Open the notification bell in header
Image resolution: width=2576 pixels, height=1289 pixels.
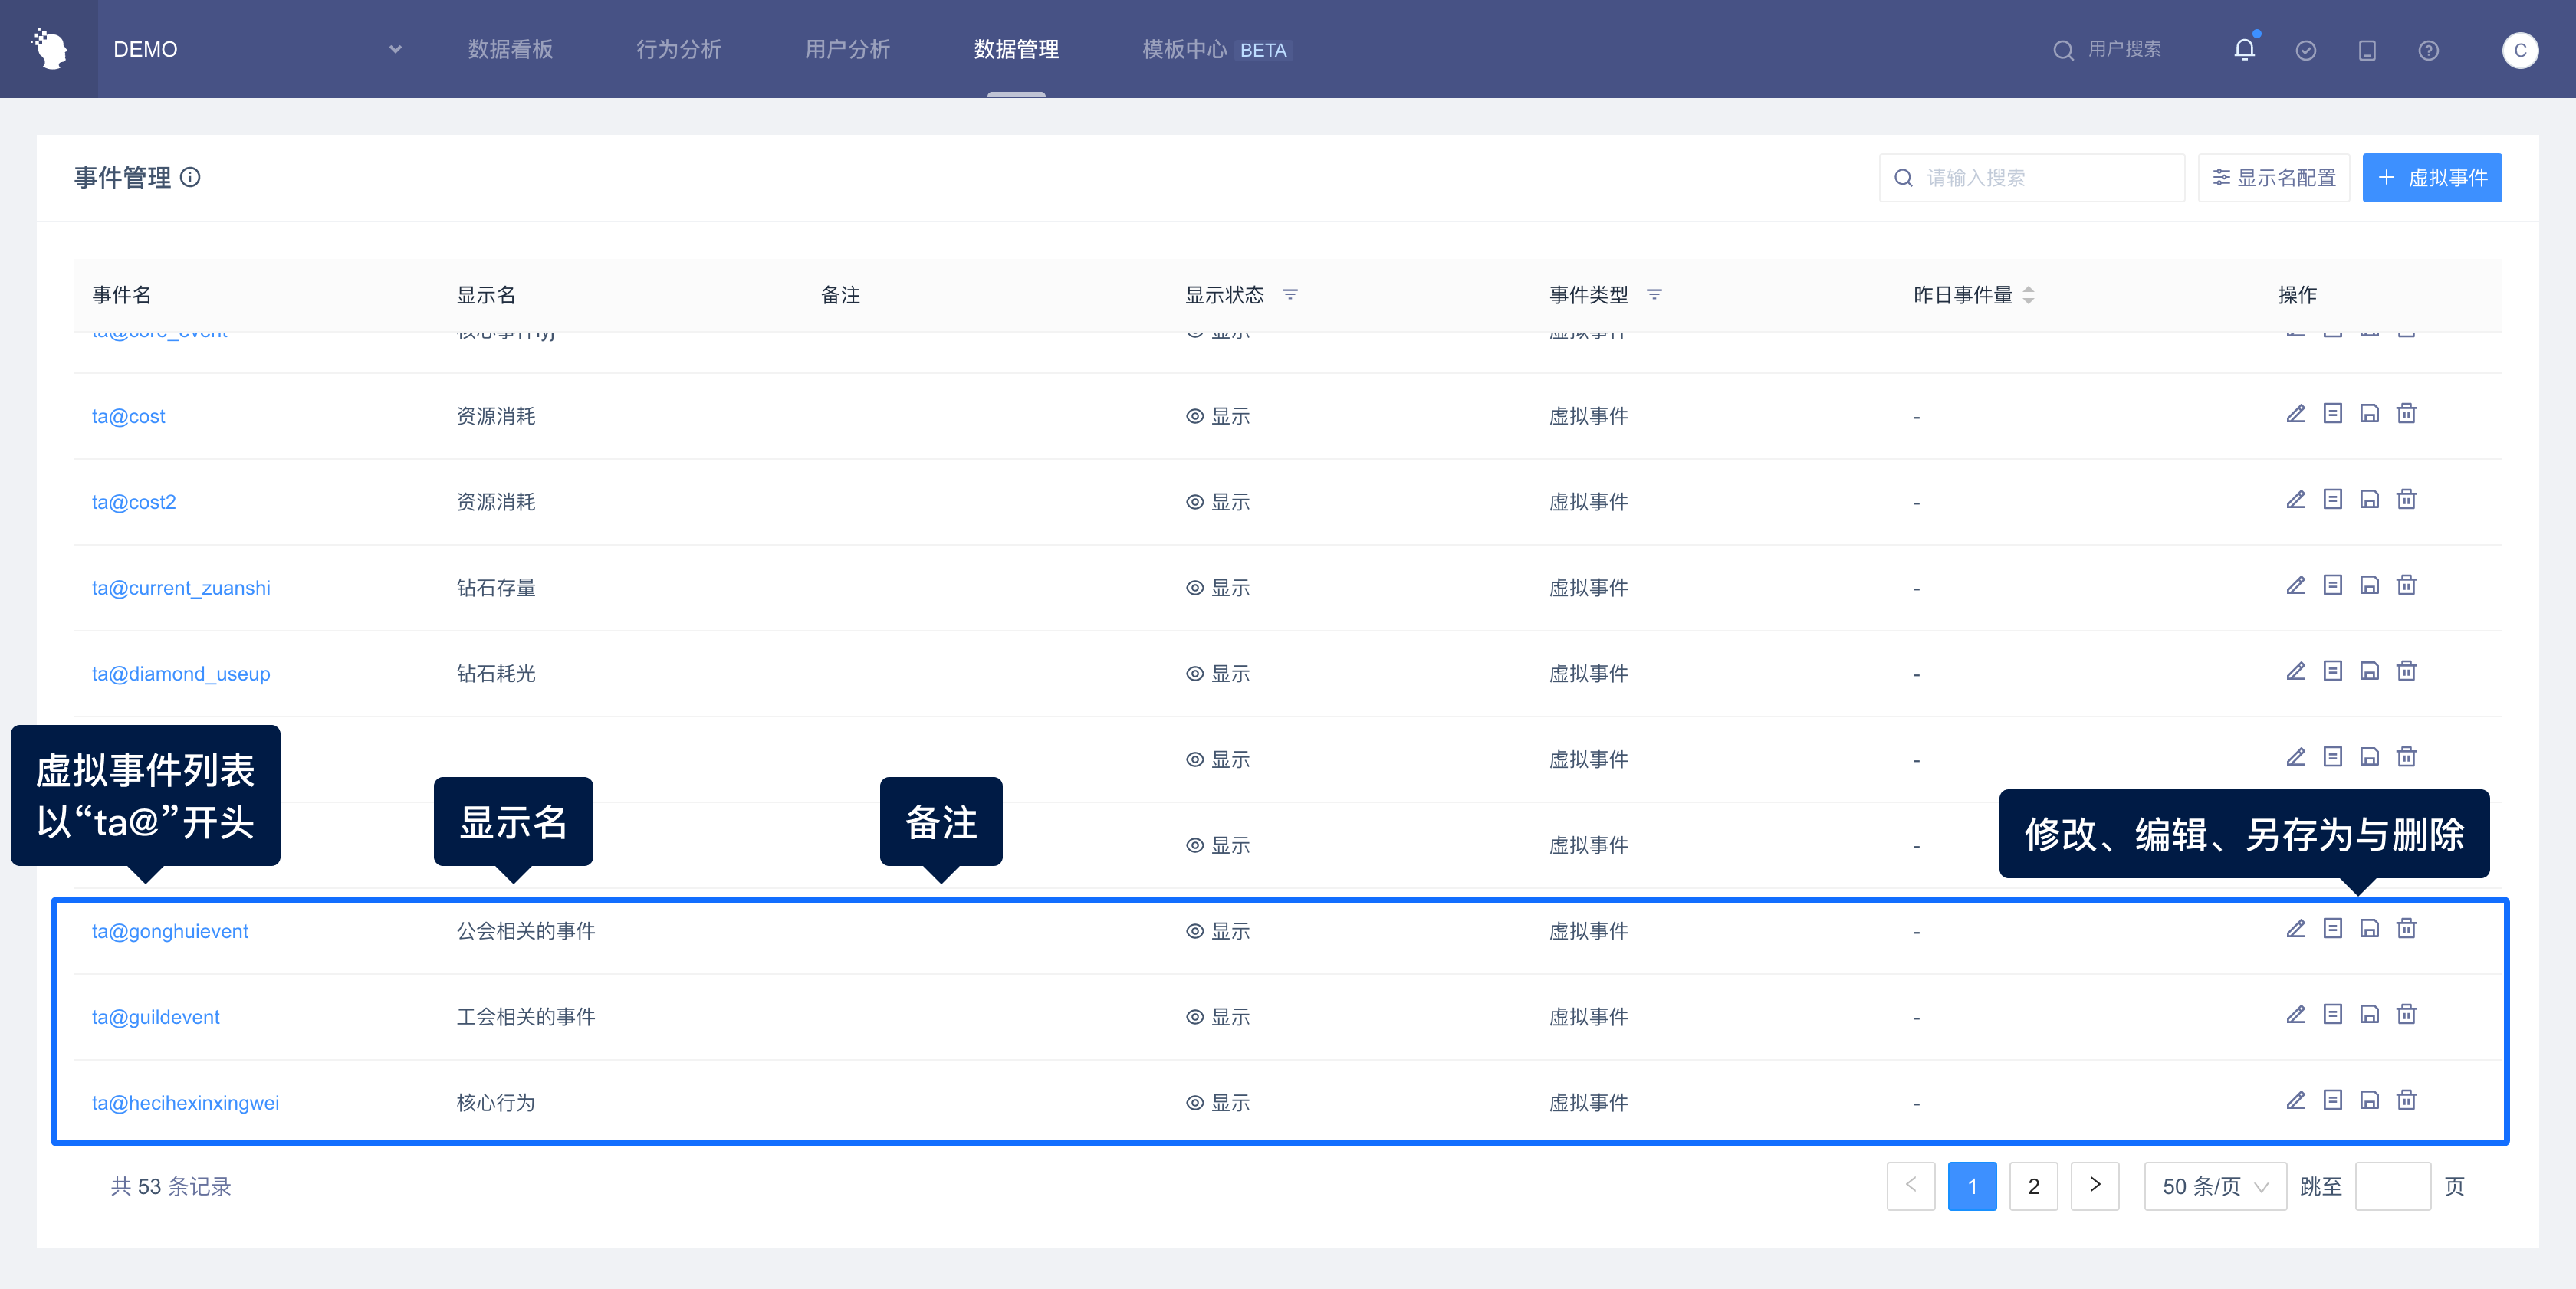coord(2244,49)
